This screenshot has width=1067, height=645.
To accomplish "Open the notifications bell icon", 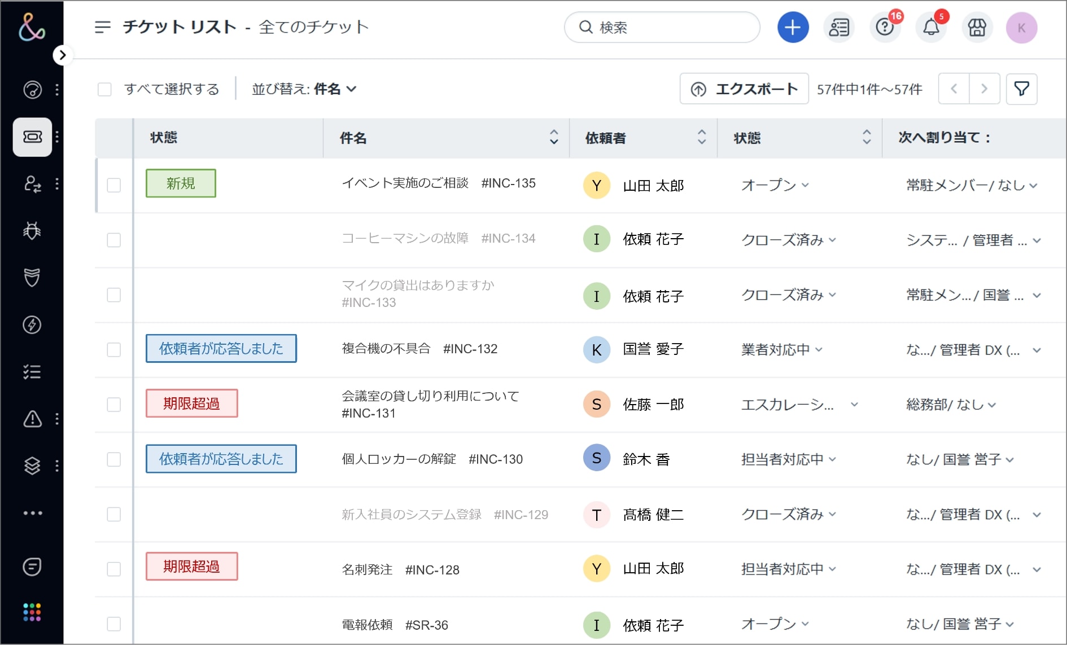I will pyautogui.click(x=931, y=27).
